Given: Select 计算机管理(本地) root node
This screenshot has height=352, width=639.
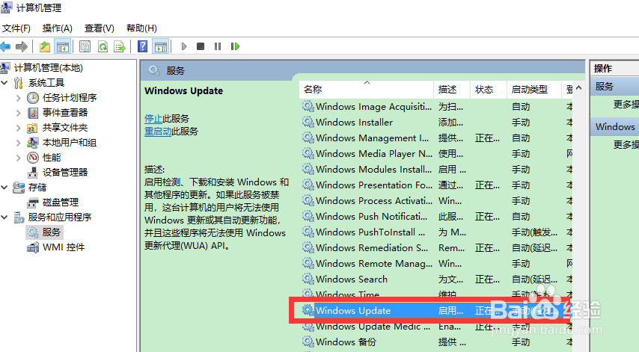Looking at the screenshot, I should point(49,67).
